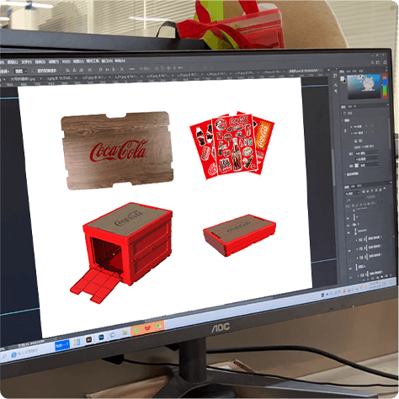Click the Photoshop icon in the Windows taskbar
The height and width of the screenshot is (399, 399).
pyautogui.click(x=101, y=338)
